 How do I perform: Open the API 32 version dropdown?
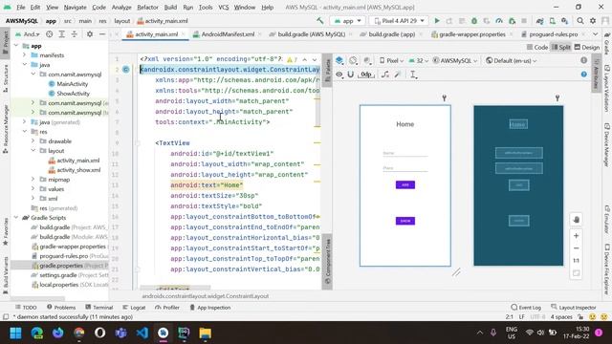pos(419,60)
